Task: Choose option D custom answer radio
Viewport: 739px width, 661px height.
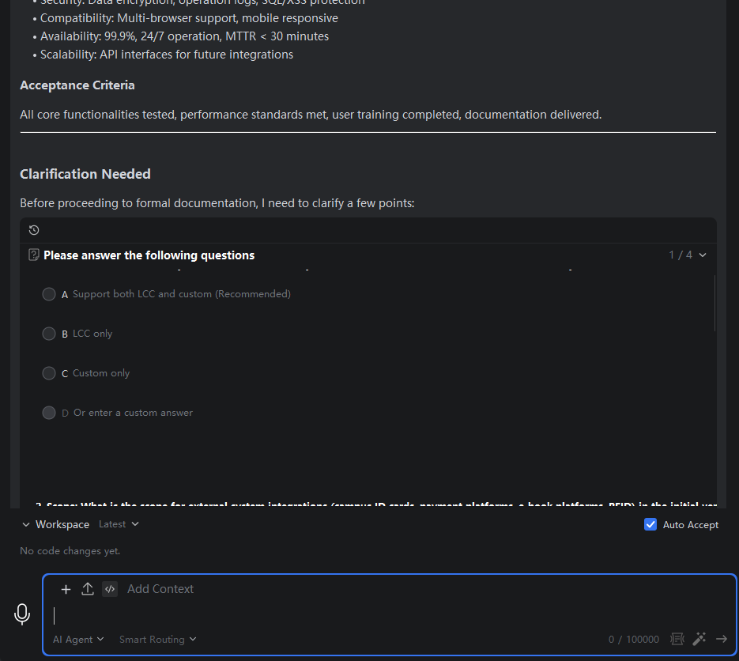Action: (49, 413)
